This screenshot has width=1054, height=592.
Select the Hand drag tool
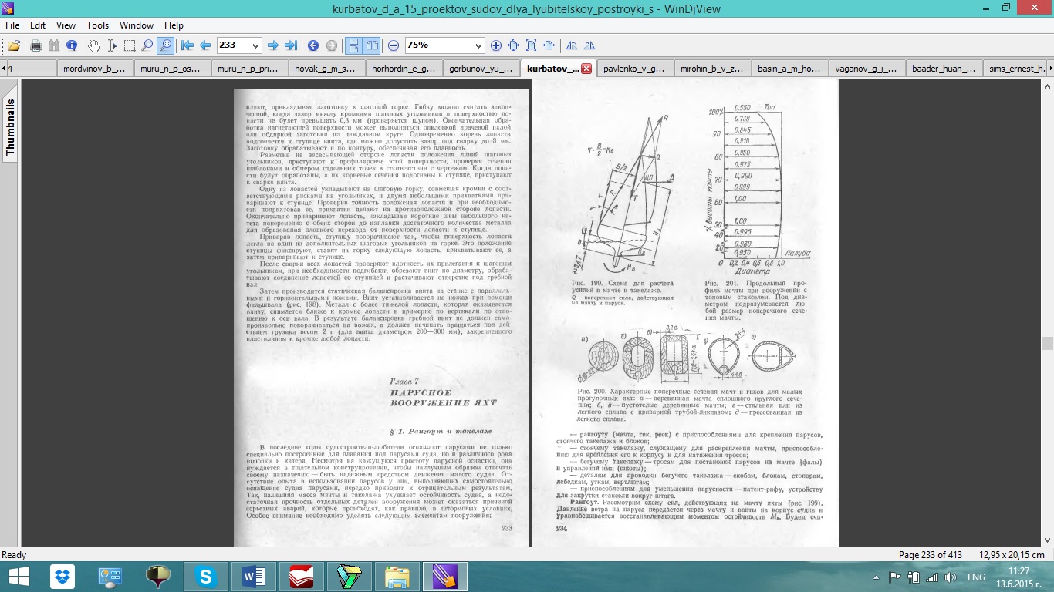point(93,45)
